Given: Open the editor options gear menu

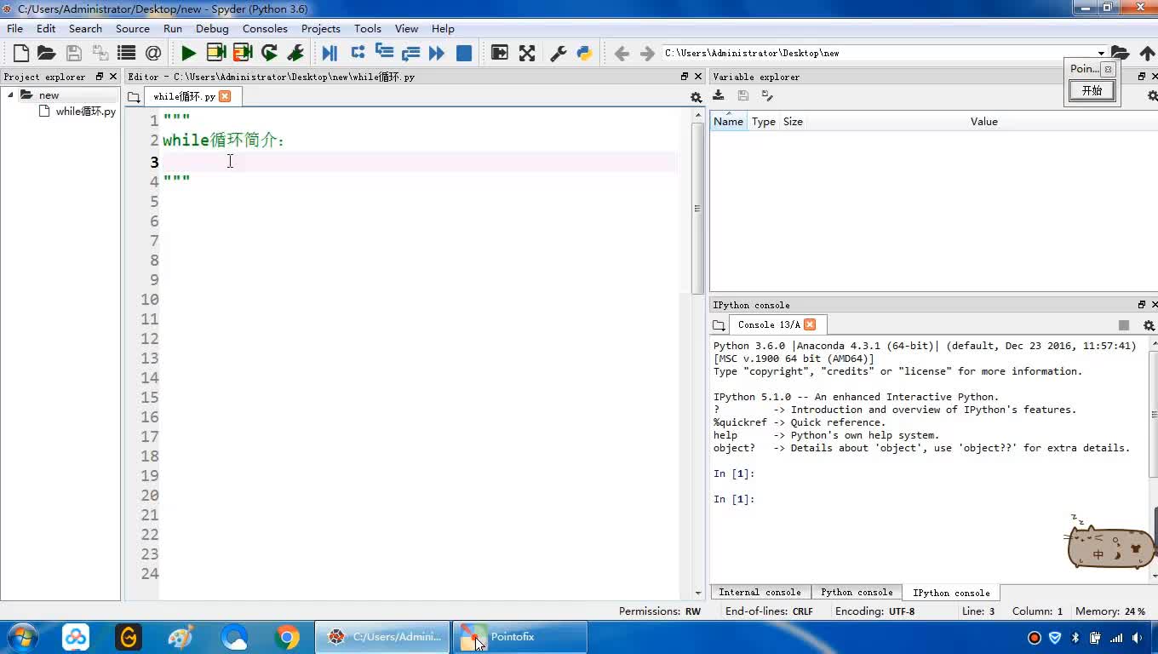Looking at the screenshot, I should pos(696,97).
